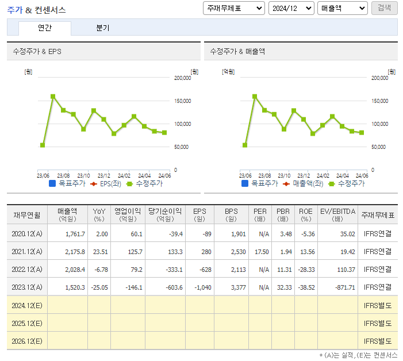403x361 pixels.
Task: Click revenue value 2,028.4
Action: pyautogui.click(x=75, y=270)
